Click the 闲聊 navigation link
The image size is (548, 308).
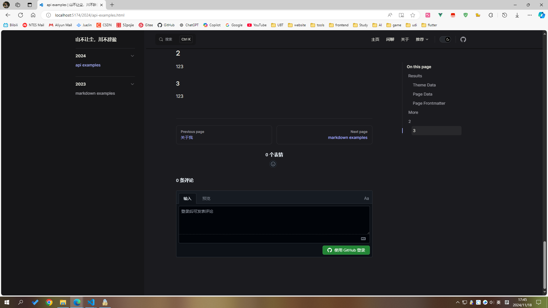pyautogui.click(x=390, y=39)
